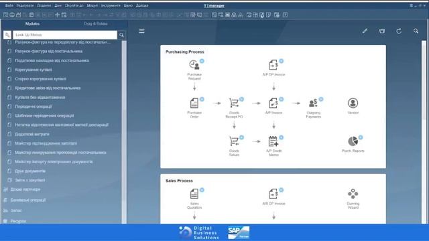This screenshot has height=241, width=429.
Task: Open the A/P Invoice icon in Purchasing
Action: tap(273, 103)
